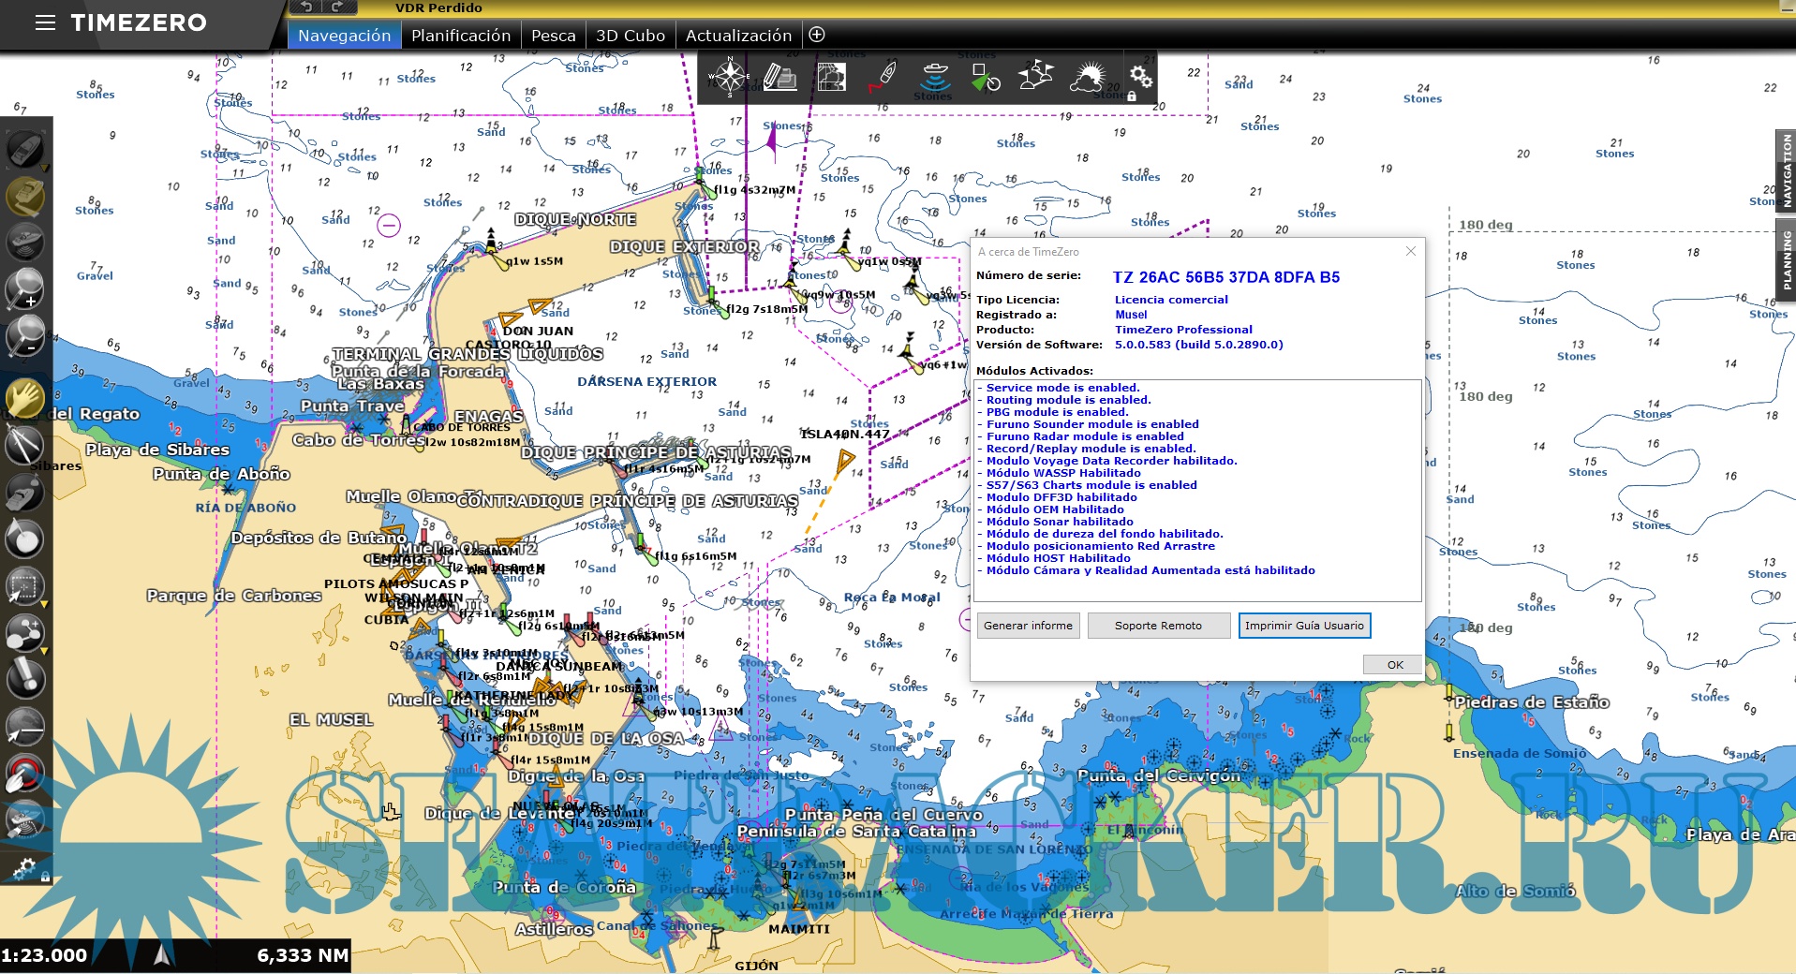The image size is (1796, 974).
Task: Select the route flags icon in toolbar
Action: click(1035, 77)
